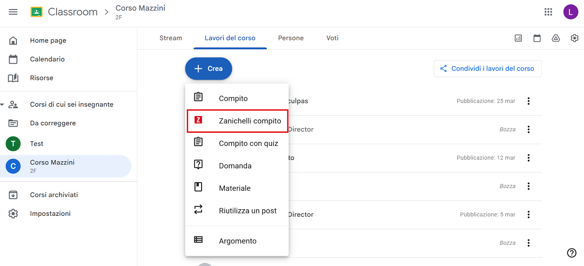
Task: Click the Pubblicazione: 25 mar text
Action: pyautogui.click(x=486, y=101)
